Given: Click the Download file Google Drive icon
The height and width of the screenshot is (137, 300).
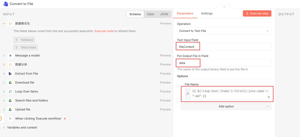Looking at the screenshot, I should (10, 82).
